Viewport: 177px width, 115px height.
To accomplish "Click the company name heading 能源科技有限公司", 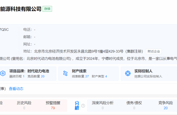I will [x=21, y=9].
